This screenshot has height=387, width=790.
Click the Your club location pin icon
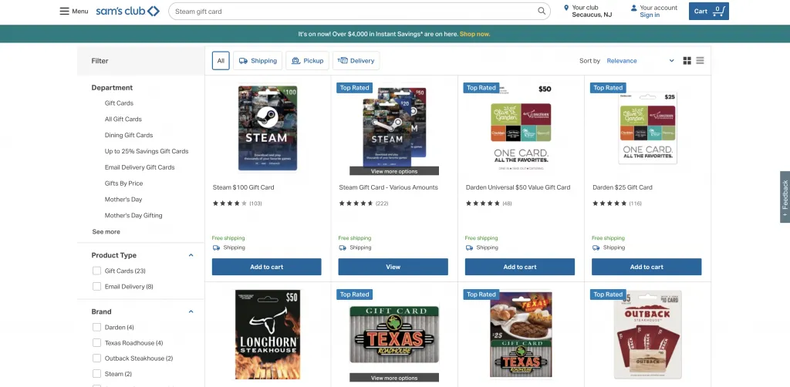click(x=566, y=8)
